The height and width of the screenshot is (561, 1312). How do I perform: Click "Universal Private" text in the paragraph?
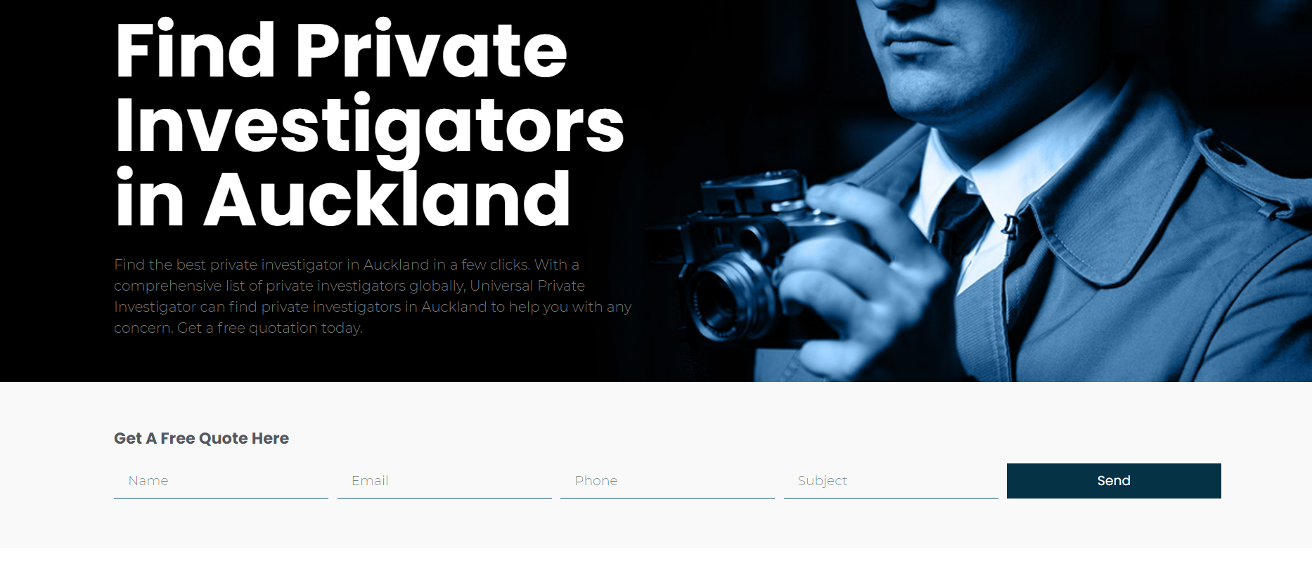tap(527, 286)
